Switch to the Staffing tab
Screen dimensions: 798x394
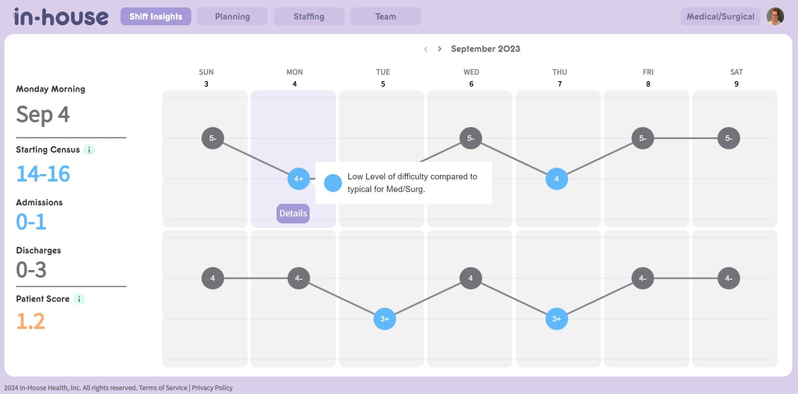(x=308, y=16)
